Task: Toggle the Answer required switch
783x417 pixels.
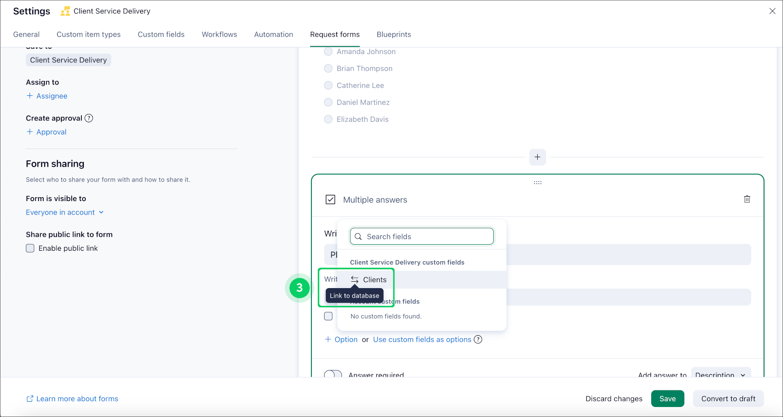Action: tap(333, 375)
